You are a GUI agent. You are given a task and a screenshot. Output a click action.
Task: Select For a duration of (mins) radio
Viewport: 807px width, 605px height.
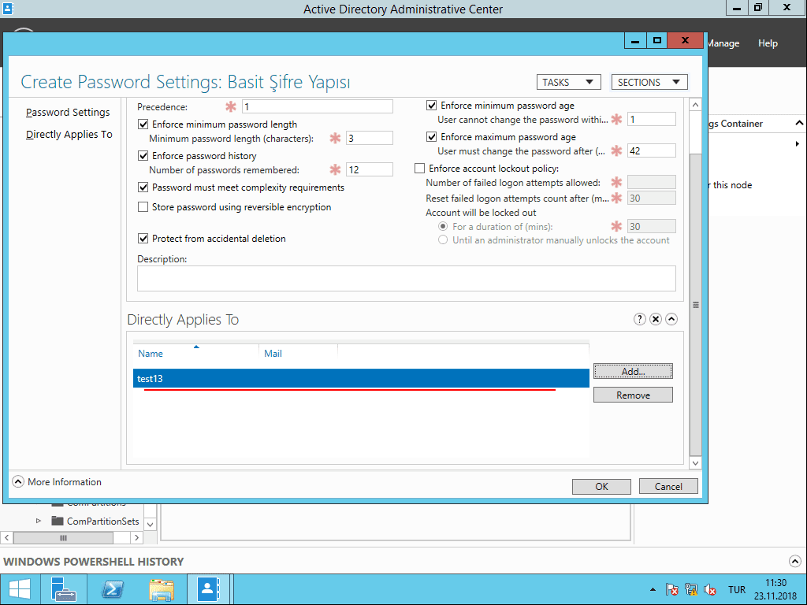[x=443, y=226]
